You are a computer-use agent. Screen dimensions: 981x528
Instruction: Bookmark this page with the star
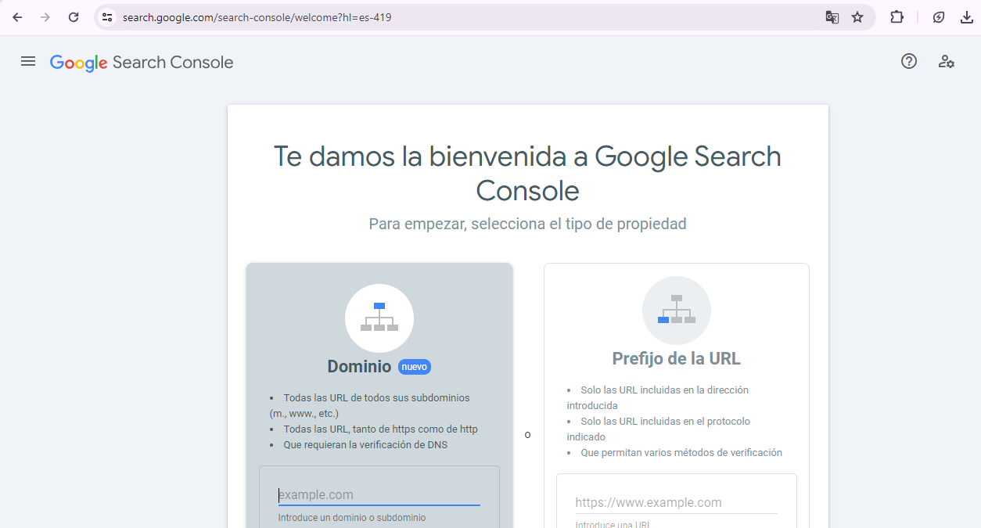pos(857,17)
